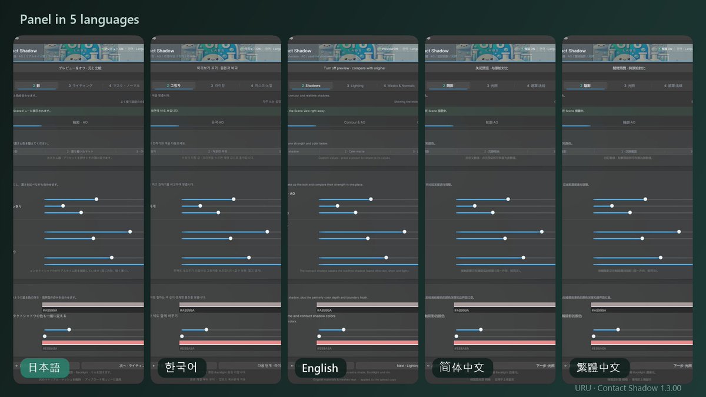706x397 pixels.
Task: Open the '4 マスク・ノーマル' tab
Action: pos(125,85)
